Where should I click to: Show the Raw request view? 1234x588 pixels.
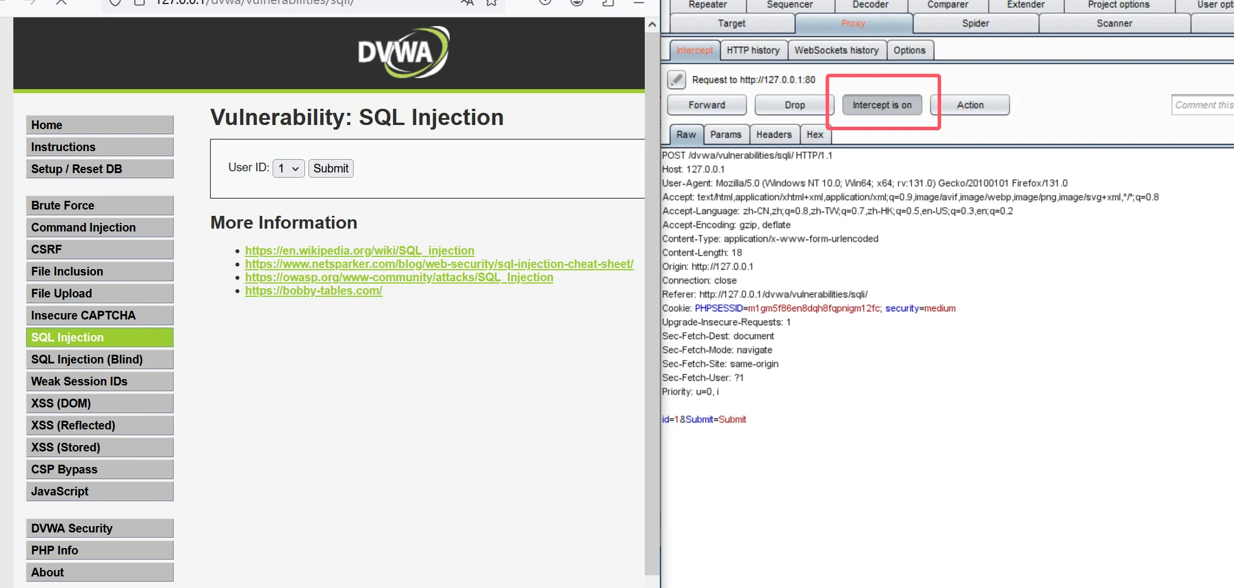686,134
